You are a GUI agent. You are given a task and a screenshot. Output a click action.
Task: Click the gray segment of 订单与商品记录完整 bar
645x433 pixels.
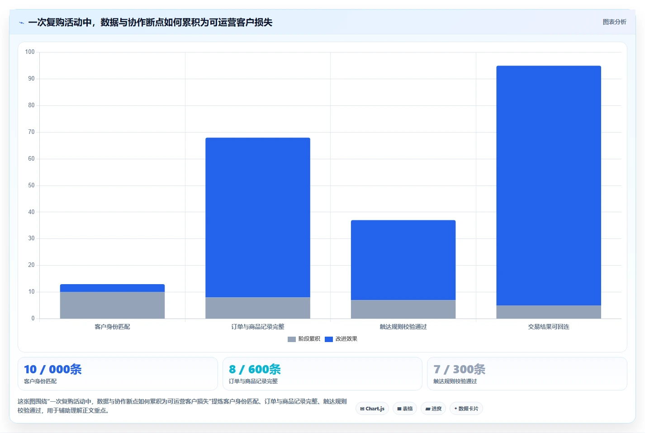pyautogui.click(x=258, y=308)
